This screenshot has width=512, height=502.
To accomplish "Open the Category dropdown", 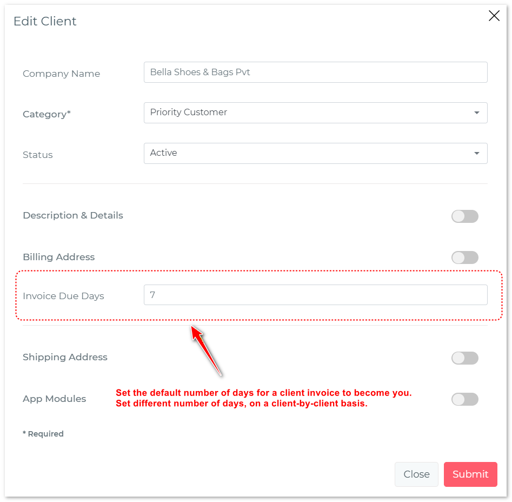I will tap(315, 113).
